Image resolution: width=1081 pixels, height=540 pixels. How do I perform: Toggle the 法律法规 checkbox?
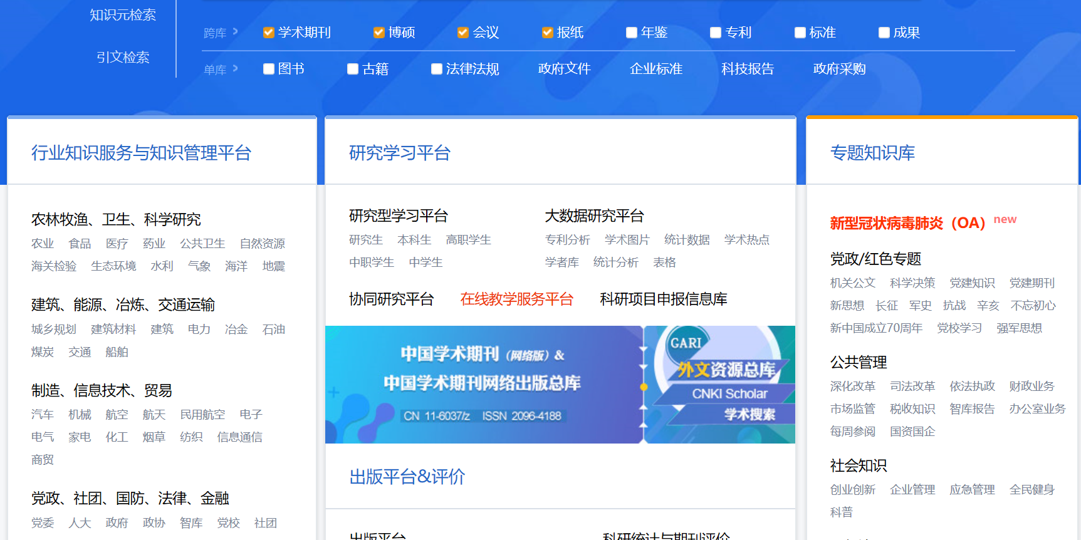[437, 69]
